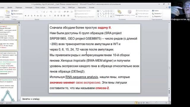Switch to Normal view in status bar
190x107 pixels.
tap(136, 103)
